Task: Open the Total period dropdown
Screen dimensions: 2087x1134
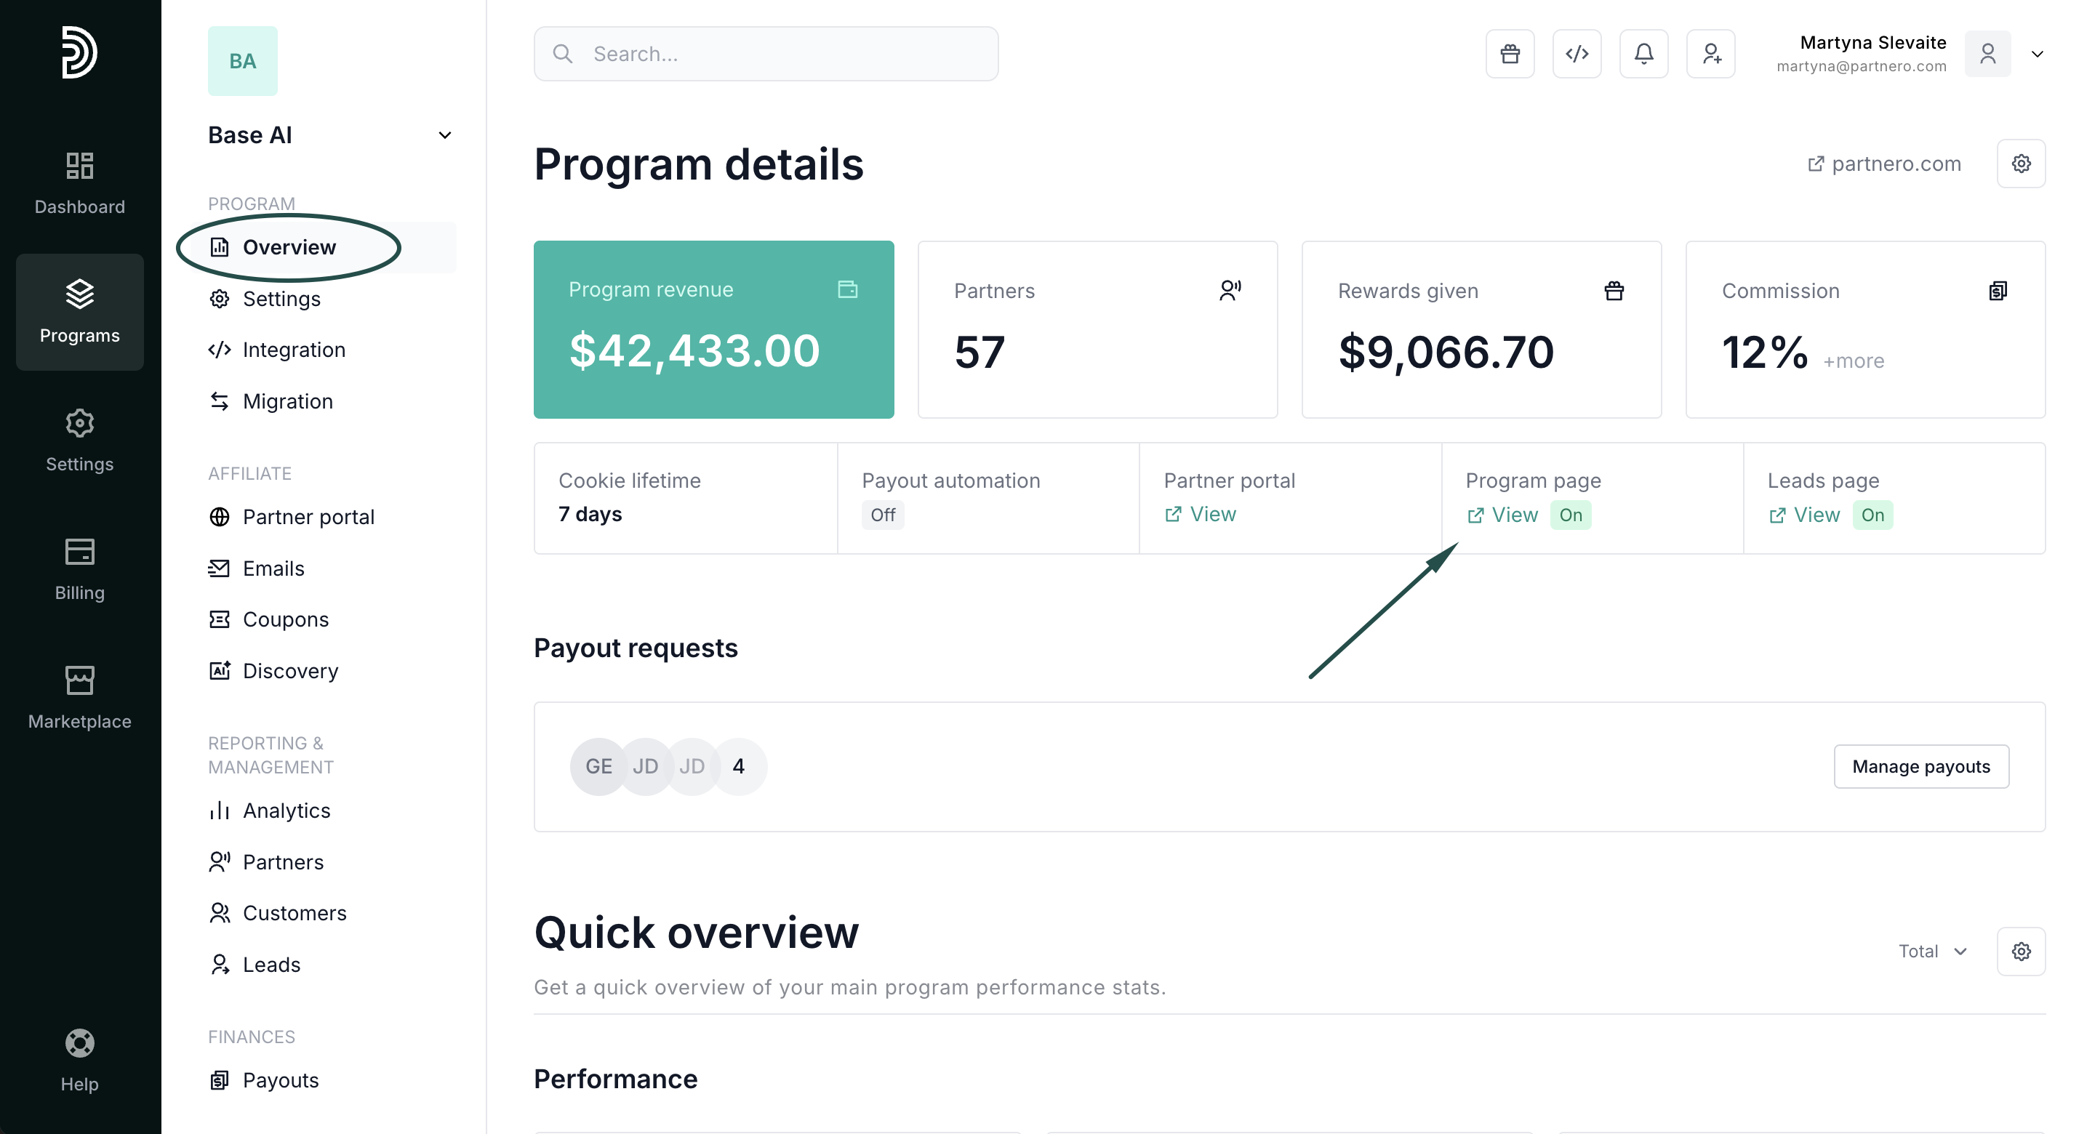Action: (x=1932, y=951)
